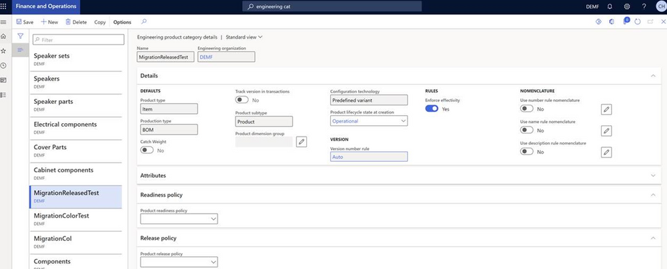
Task: Toggle Use number rule nomenclature
Action: tap(527, 109)
